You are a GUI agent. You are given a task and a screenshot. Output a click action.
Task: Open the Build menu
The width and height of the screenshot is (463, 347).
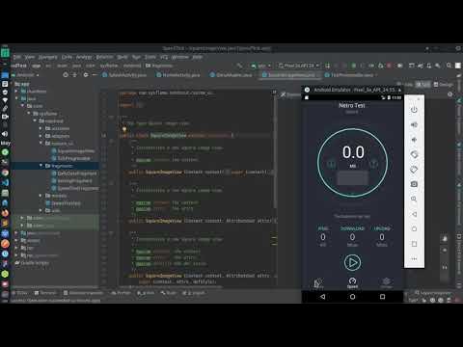pyautogui.click(x=123, y=57)
